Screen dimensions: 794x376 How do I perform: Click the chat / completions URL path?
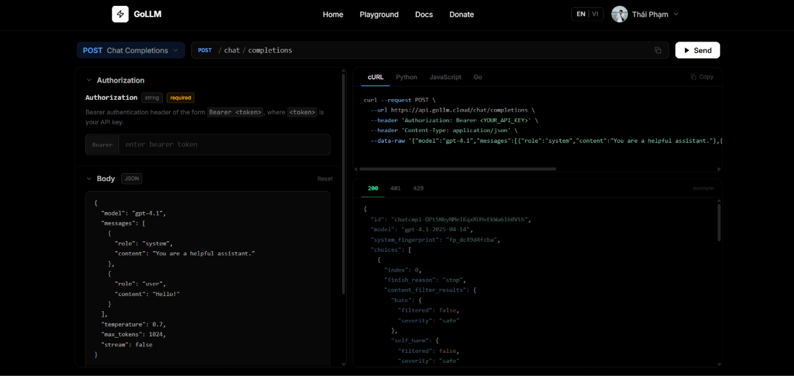(255, 50)
